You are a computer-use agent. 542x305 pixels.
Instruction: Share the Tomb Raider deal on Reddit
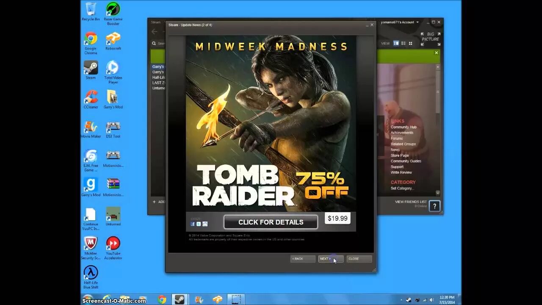[205, 224]
